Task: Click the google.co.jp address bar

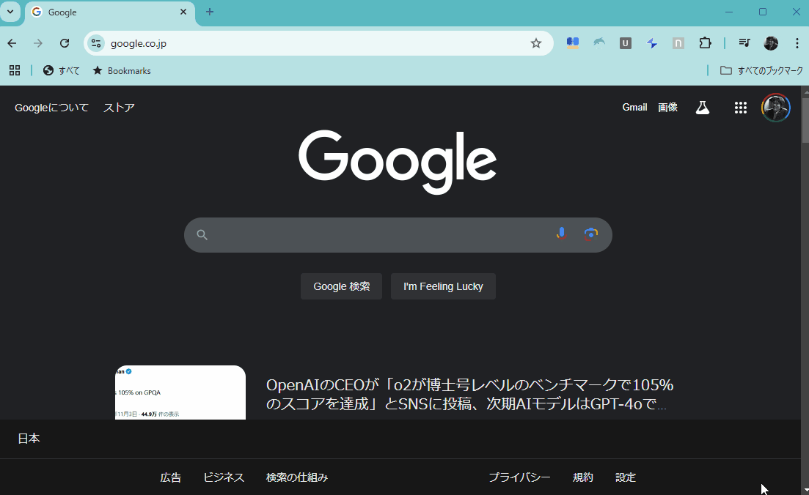Action: pyautogui.click(x=318, y=43)
